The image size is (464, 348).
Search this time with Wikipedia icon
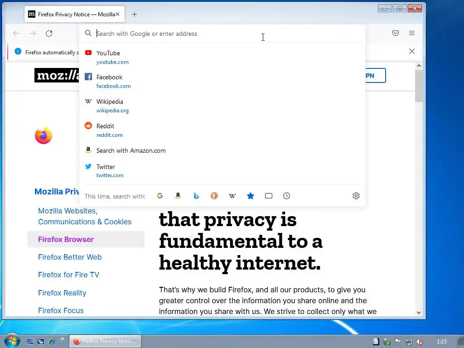point(232,196)
